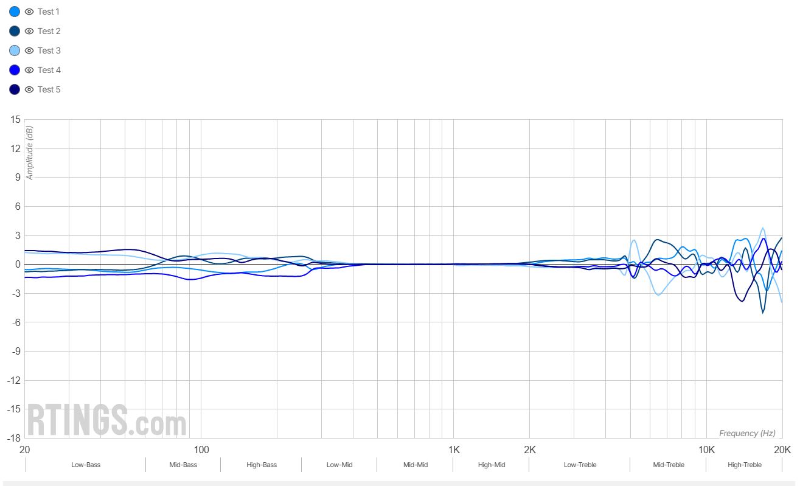Select the Test 5 legend label
Viewport: 800px width, 486px height.
[49, 89]
